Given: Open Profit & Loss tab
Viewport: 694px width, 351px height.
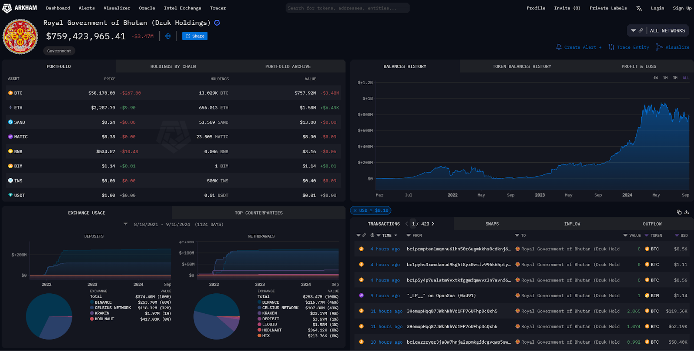Looking at the screenshot, I should (x=639, y=66).
